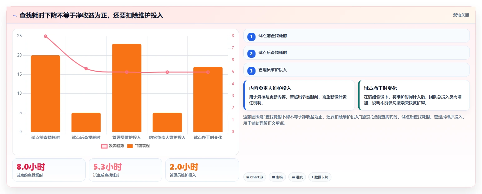This screenshot has height=194, width=482.
Task: Click the 数据卡片 tag
Action: click(x=320, y=177)
